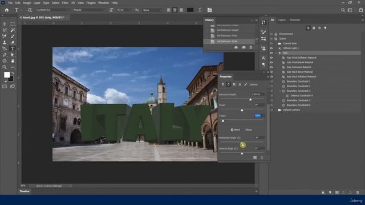Toggle visibility of Italy mesh
Viewport: 365px width, 205px height.
pyautogui.click(x=271, y=53)
